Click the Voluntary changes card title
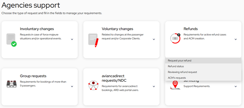Screen dimensions: 244x108 click(117, 29)
